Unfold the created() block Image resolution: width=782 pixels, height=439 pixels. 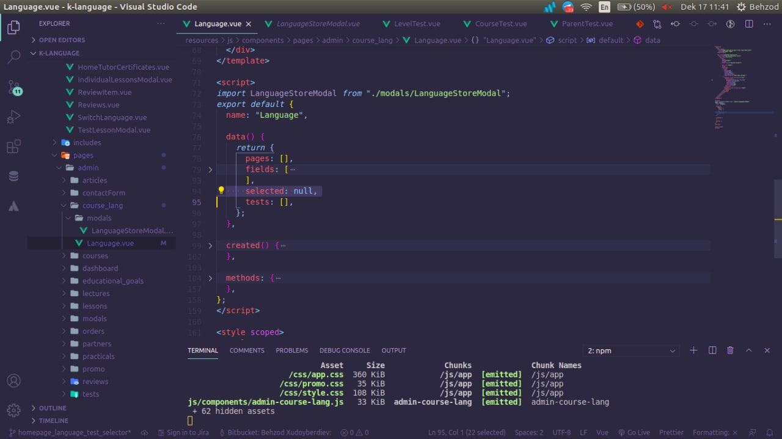pos(210,245)
